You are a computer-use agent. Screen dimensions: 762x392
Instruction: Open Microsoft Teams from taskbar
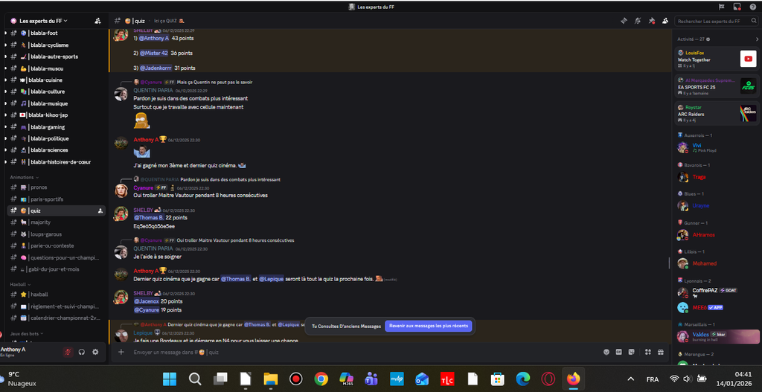pyautogui.click(x=372, y=379)
